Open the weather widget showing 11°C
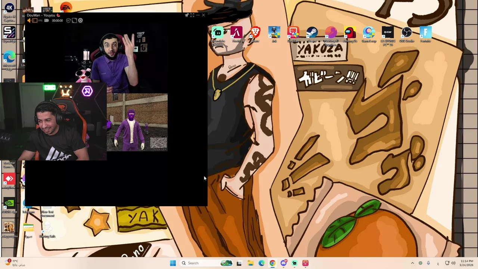 pos(15,263)
